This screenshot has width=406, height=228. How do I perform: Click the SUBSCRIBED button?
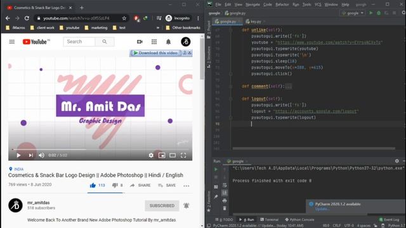(x=162, y=205)
